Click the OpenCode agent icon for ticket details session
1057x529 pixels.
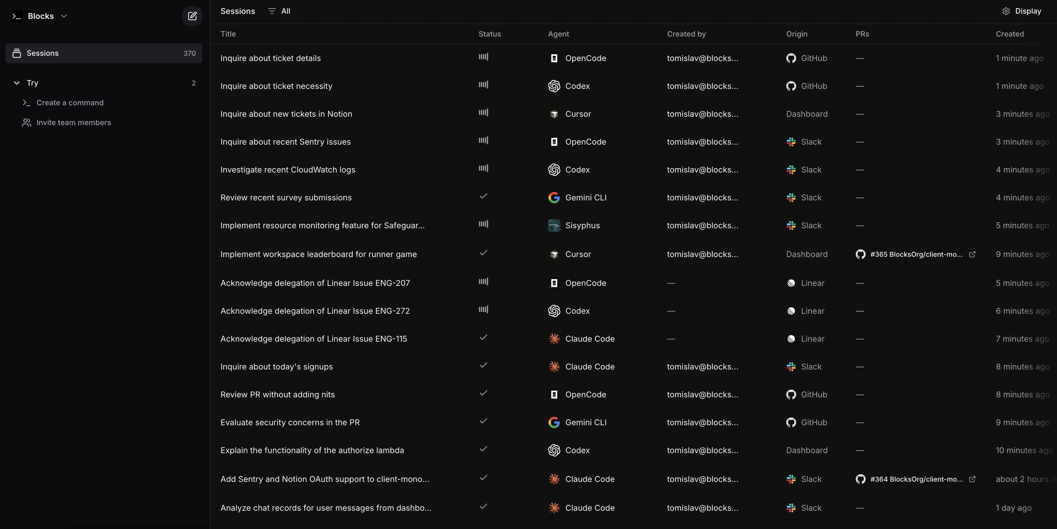pos(554,58)
